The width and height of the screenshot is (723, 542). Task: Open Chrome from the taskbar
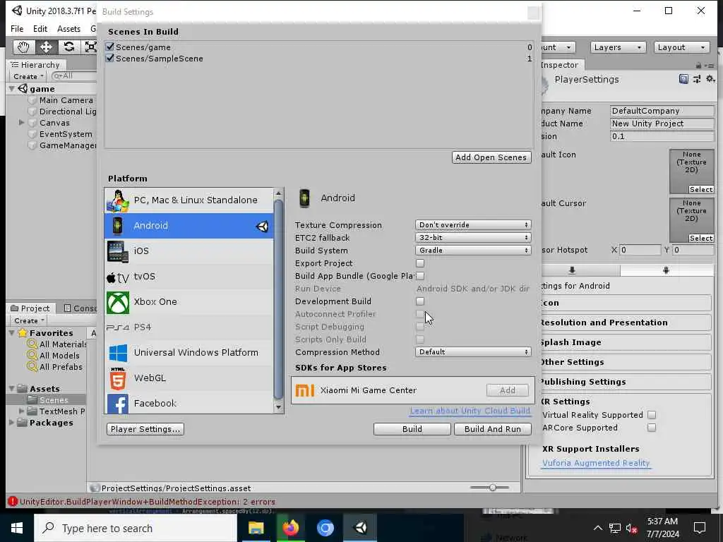tap(325, 528)
